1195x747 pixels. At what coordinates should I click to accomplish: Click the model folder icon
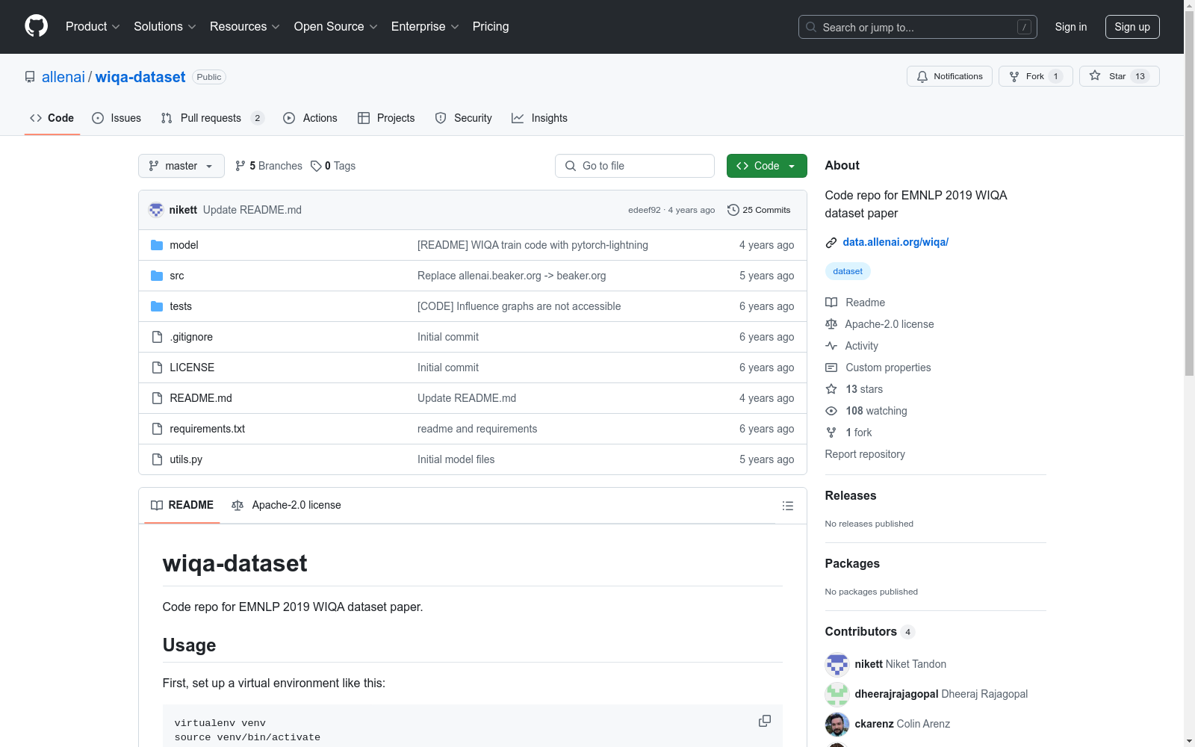coord(157,245)
